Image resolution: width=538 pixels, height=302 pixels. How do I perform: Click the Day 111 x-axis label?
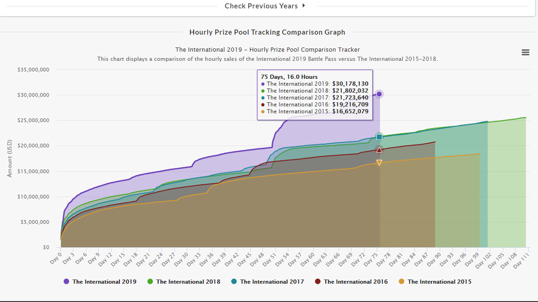point(521,260)
